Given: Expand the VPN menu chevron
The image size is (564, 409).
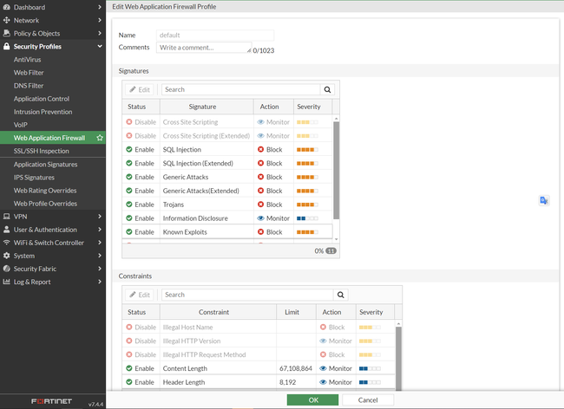Looking at the screenshot, I should 100,217.
